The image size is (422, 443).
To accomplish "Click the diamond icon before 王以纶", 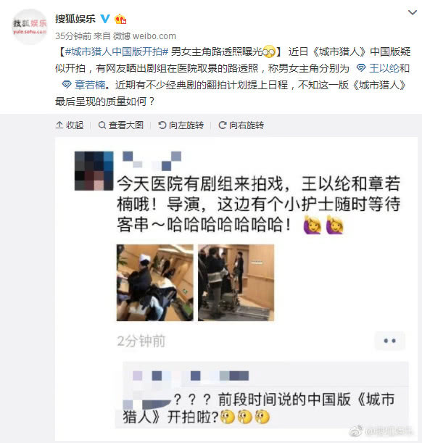I will point(361,68).
